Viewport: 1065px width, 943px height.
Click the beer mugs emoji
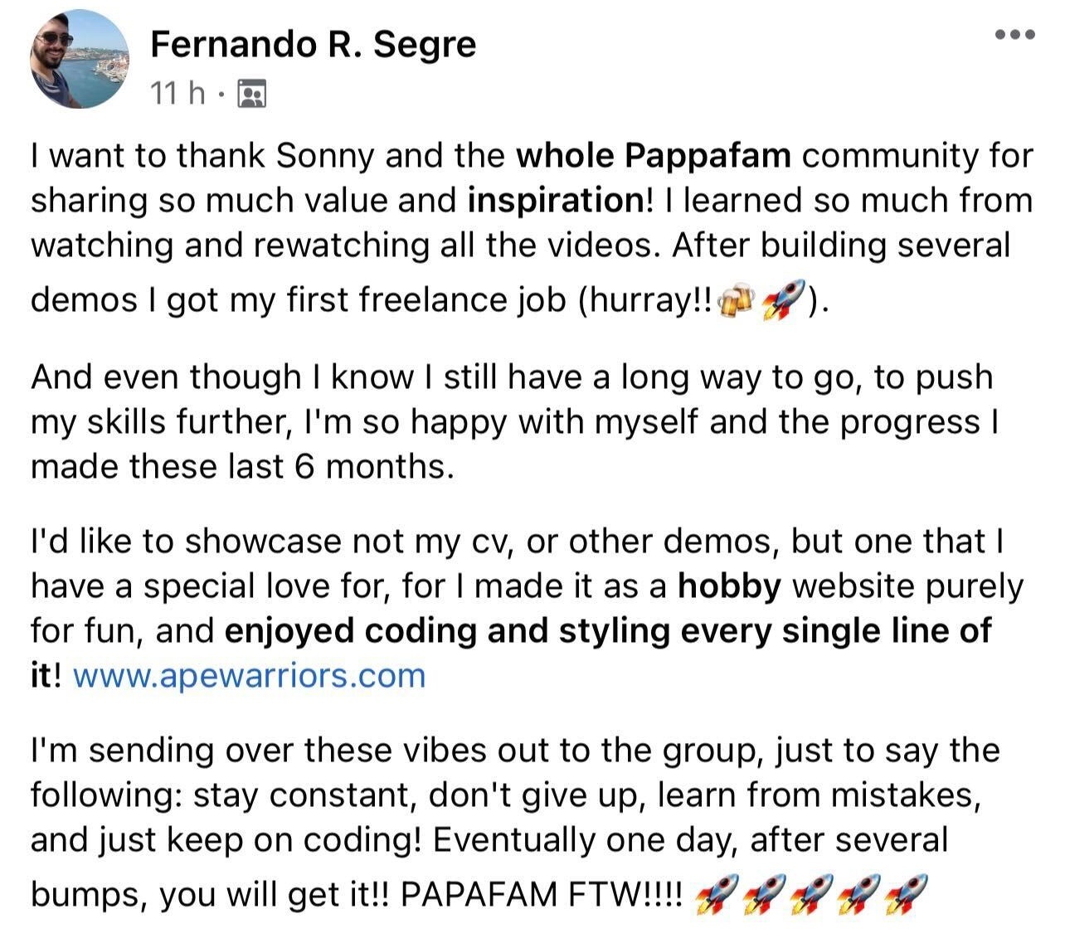point(735,303)
